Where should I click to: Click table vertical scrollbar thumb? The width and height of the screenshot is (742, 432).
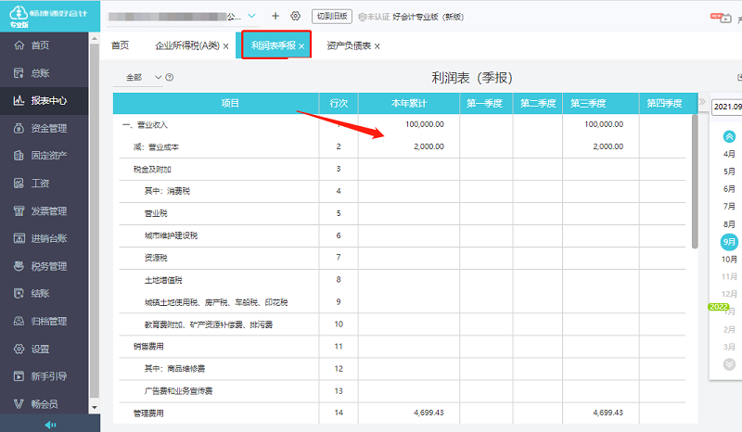[695, 181]
